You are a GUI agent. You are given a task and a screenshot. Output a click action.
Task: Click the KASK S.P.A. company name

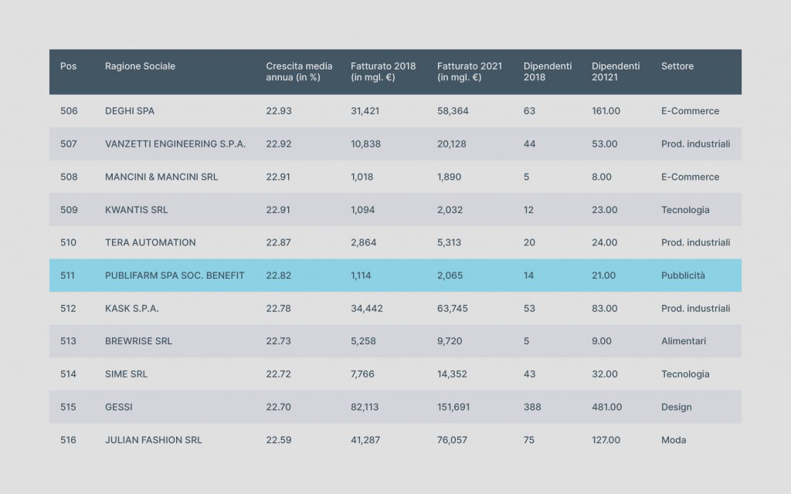click(131, 309)
